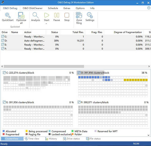Screen dimensions: 151x146
Task: Open the Extras ribbon tab
Action: [x=67, y=8]
